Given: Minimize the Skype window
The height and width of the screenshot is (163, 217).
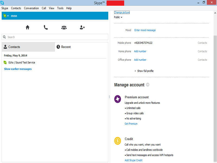Looking at the screenshot, I should pyautogui.click(x=198, y=3).
